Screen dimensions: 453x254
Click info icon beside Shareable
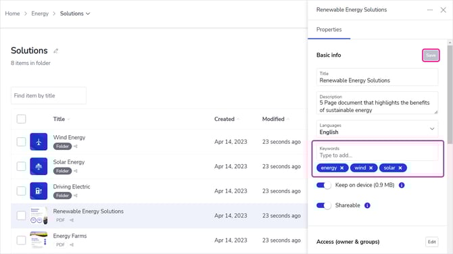click(x=367, y=205)
